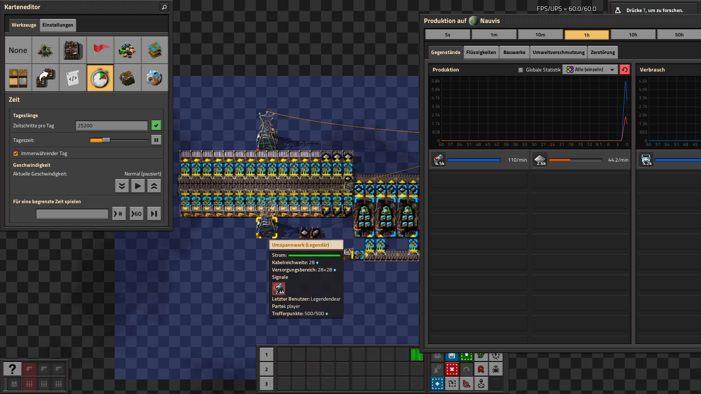The image size is (701, 394).
Task: Select quickbar row 2 button
Action: [266, 369]
